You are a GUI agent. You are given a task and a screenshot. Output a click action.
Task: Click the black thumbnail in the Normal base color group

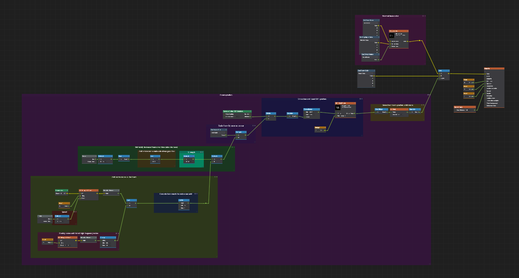392,35
